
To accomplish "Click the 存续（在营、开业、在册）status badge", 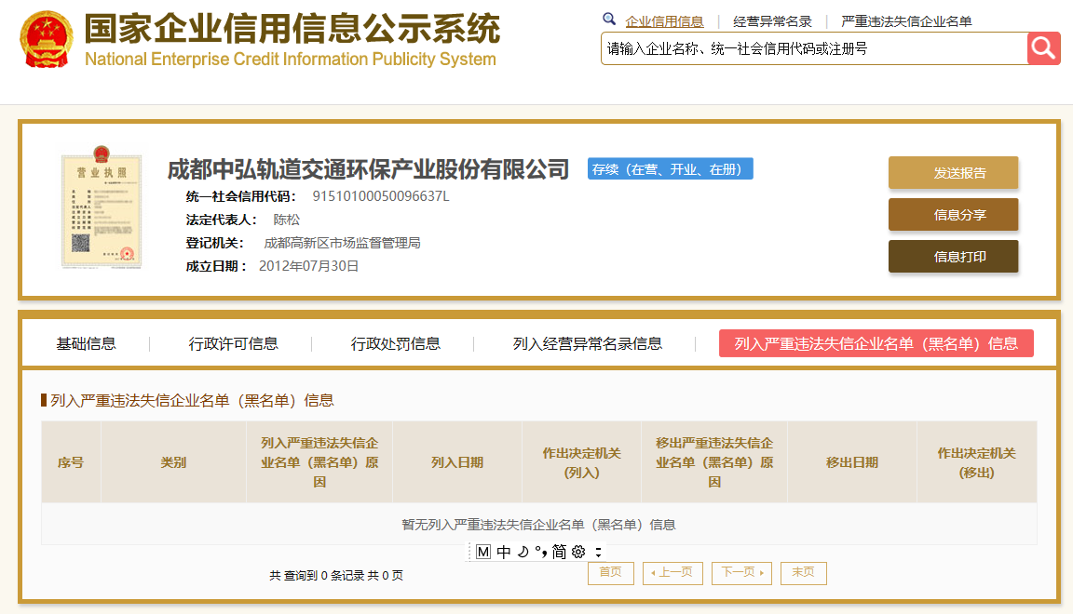I will pyautogui.click(x=670, y=169).
